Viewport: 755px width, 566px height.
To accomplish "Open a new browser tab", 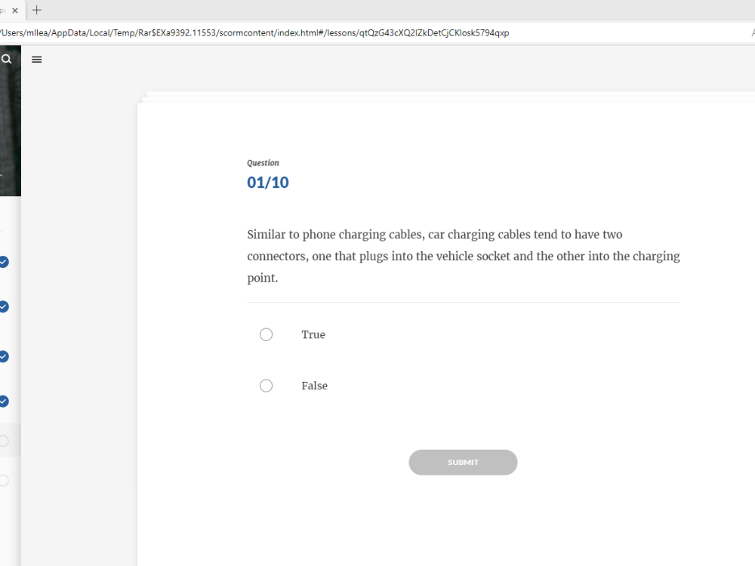I will 36,10.
